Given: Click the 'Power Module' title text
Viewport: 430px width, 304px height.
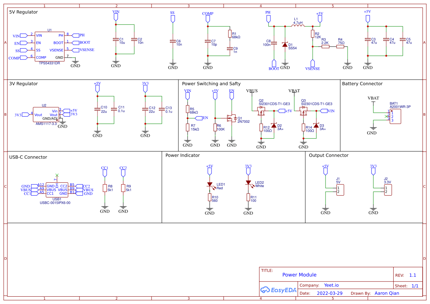Looking at the screenshot, I should 299,275.
